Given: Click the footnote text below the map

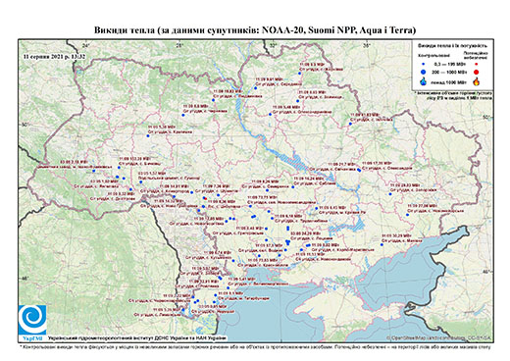Looking at the screenshot, I should coord(255,346).
